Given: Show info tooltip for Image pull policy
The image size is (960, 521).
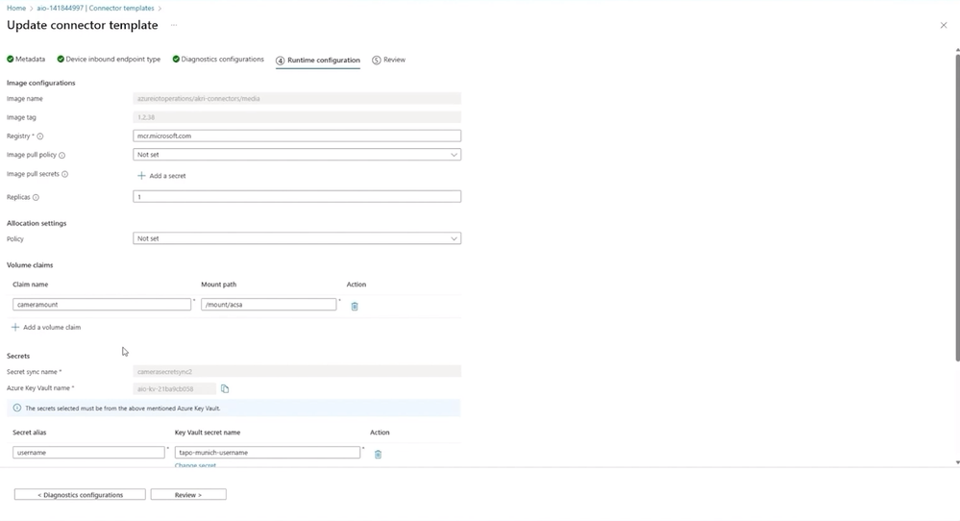Looking at the screenshot, I should click(x=62, y=156).
